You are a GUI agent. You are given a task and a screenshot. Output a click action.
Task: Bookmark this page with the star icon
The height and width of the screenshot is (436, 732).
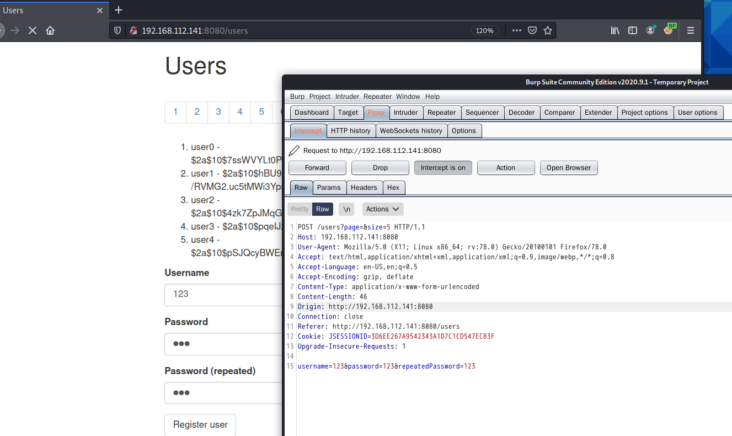click(548, 30)
